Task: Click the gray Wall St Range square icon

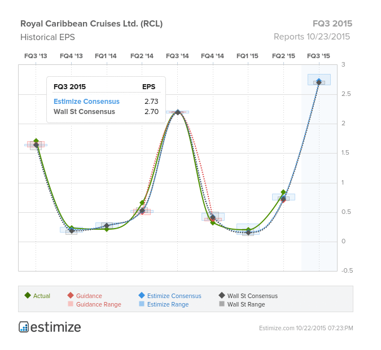Action: pyautogui.click(x=222, y=304)
